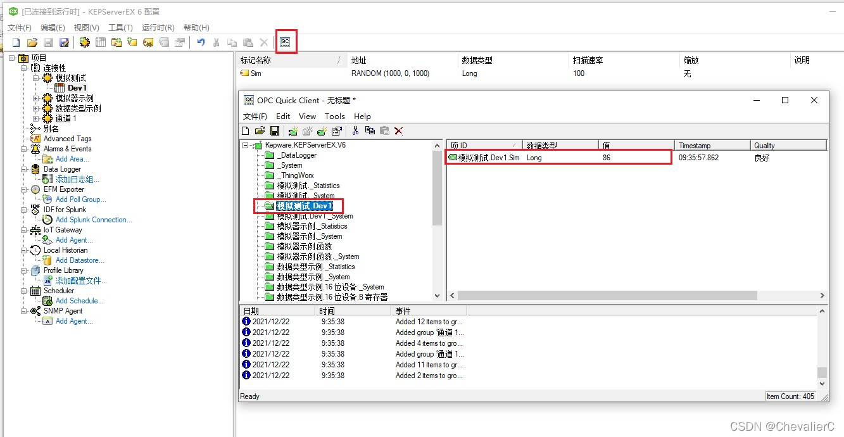
Task: Click 添加日志组... link
Action: 77,179
